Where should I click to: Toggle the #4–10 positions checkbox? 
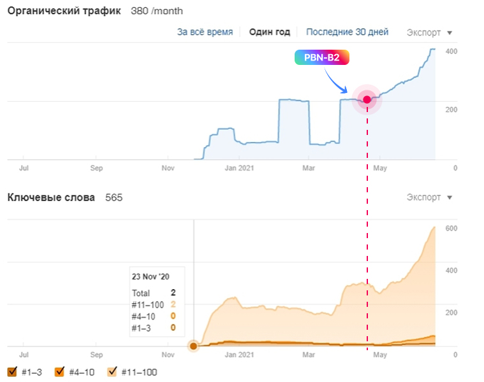point(60,372)
